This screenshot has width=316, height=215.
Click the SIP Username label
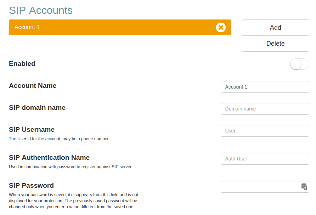point(32,130)
